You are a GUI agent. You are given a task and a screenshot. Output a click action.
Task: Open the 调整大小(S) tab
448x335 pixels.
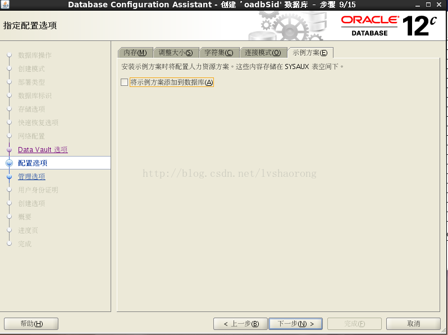tap(176, 53)
